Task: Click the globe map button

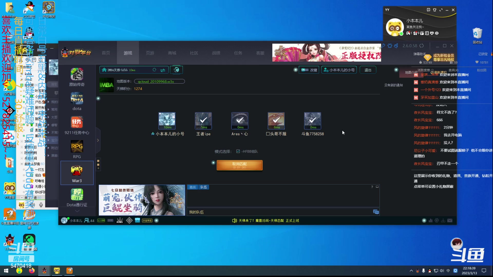Action: coord(176,70)
